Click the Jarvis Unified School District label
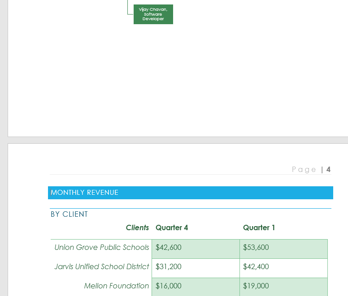 102,266
